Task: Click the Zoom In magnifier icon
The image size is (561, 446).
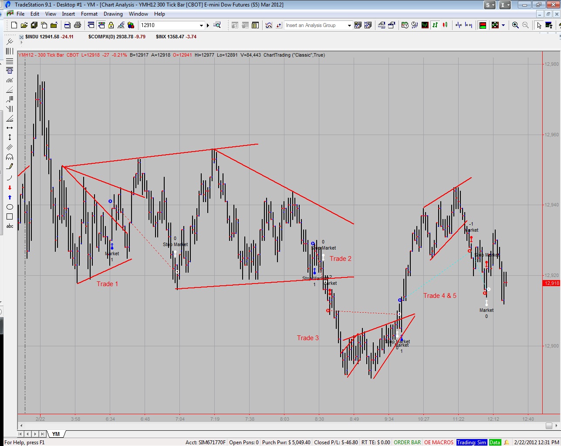Action: tap(515, 25)
